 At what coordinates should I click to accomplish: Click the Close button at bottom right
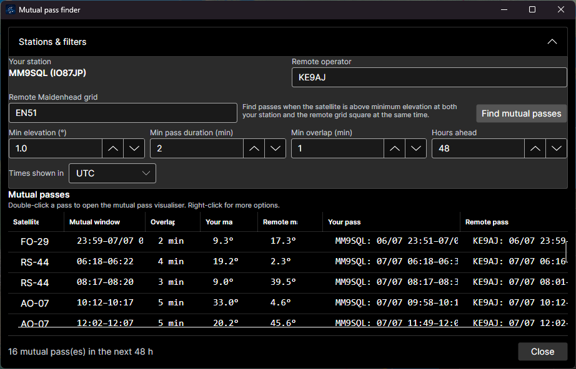coord(542,352)
